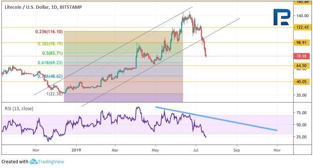Click the 1(22.36) Fibonacci level label
The width and height of the screenshot is (313, 168).
54,94
